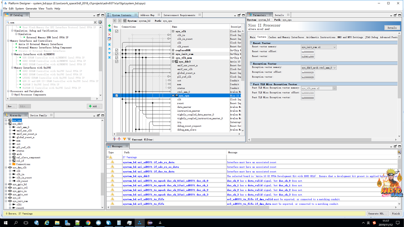The image size is (404, 227).
Task: Click the orange filter funnel icon
Action: point(124,139)
